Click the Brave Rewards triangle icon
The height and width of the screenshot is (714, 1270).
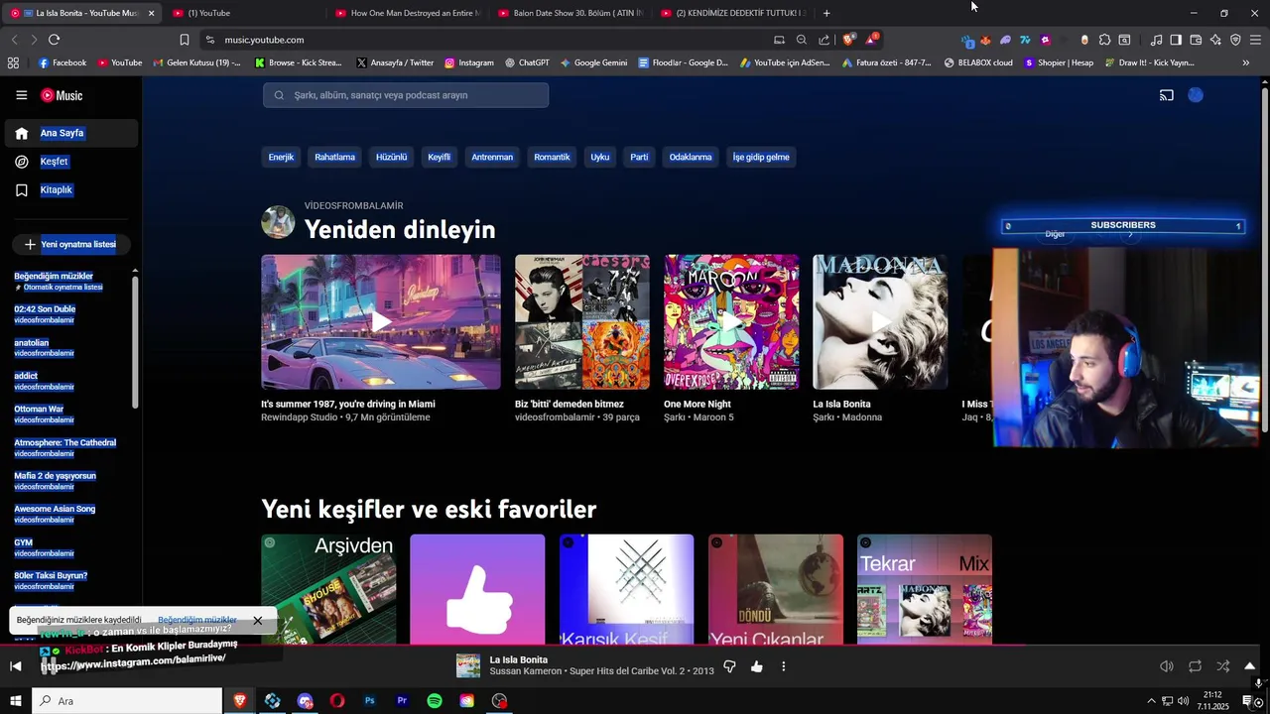click(x=870, y=40)
